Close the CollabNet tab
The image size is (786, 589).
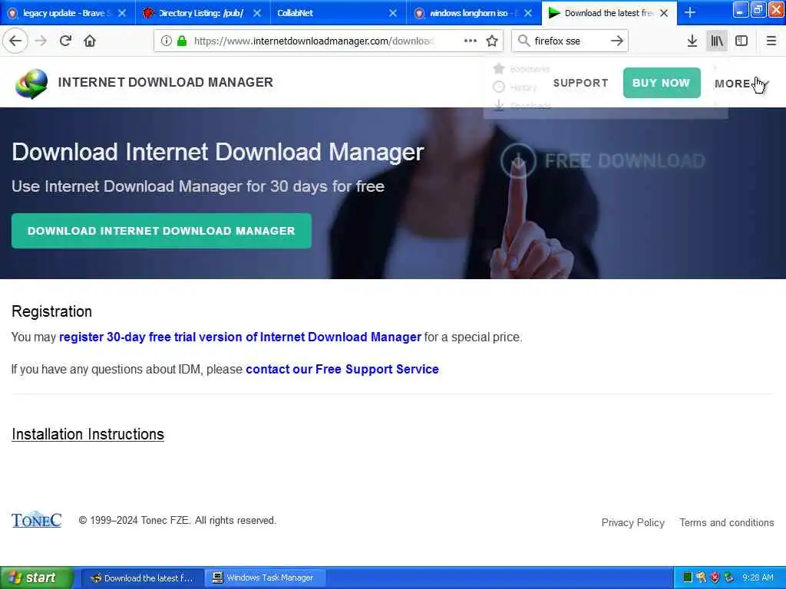point(393,13)
